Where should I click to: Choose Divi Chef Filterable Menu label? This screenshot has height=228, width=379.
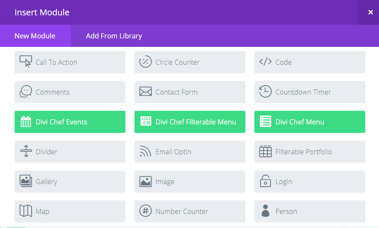(x=196, y=122)
